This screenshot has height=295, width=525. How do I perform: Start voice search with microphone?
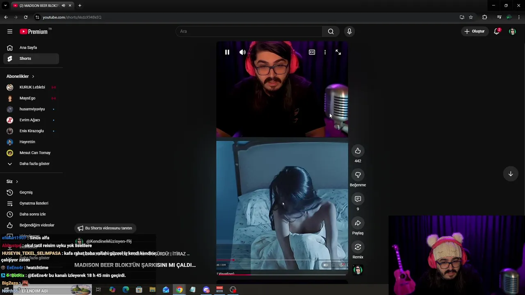[x=349, y=32]
